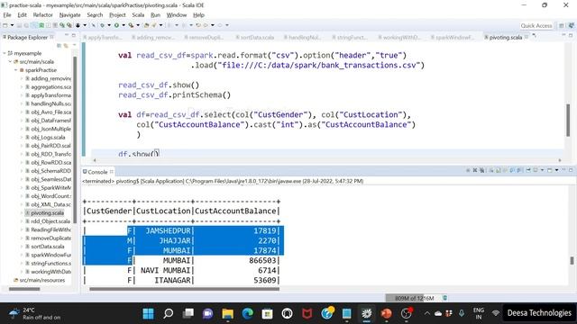Open the Search menu
Screen dimensions: 577x324
pos(95,15)
